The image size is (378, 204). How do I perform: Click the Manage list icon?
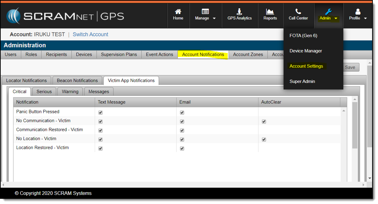coord(205,12)
